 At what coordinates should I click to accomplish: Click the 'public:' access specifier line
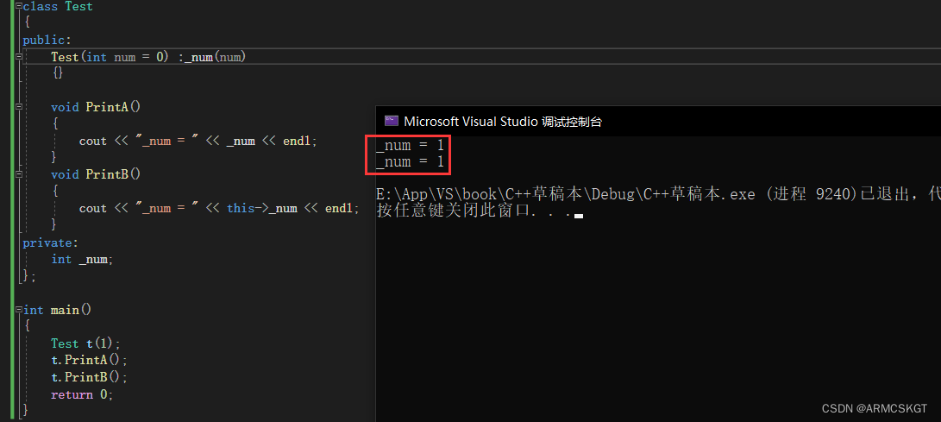(47, 41)
